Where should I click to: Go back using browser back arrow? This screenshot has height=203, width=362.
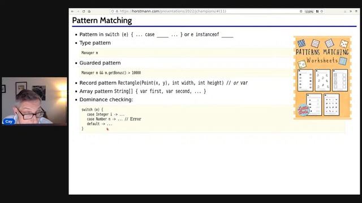click(x=73, y=11)
